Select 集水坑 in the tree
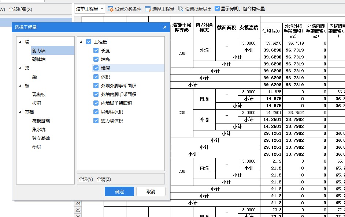 39,129
